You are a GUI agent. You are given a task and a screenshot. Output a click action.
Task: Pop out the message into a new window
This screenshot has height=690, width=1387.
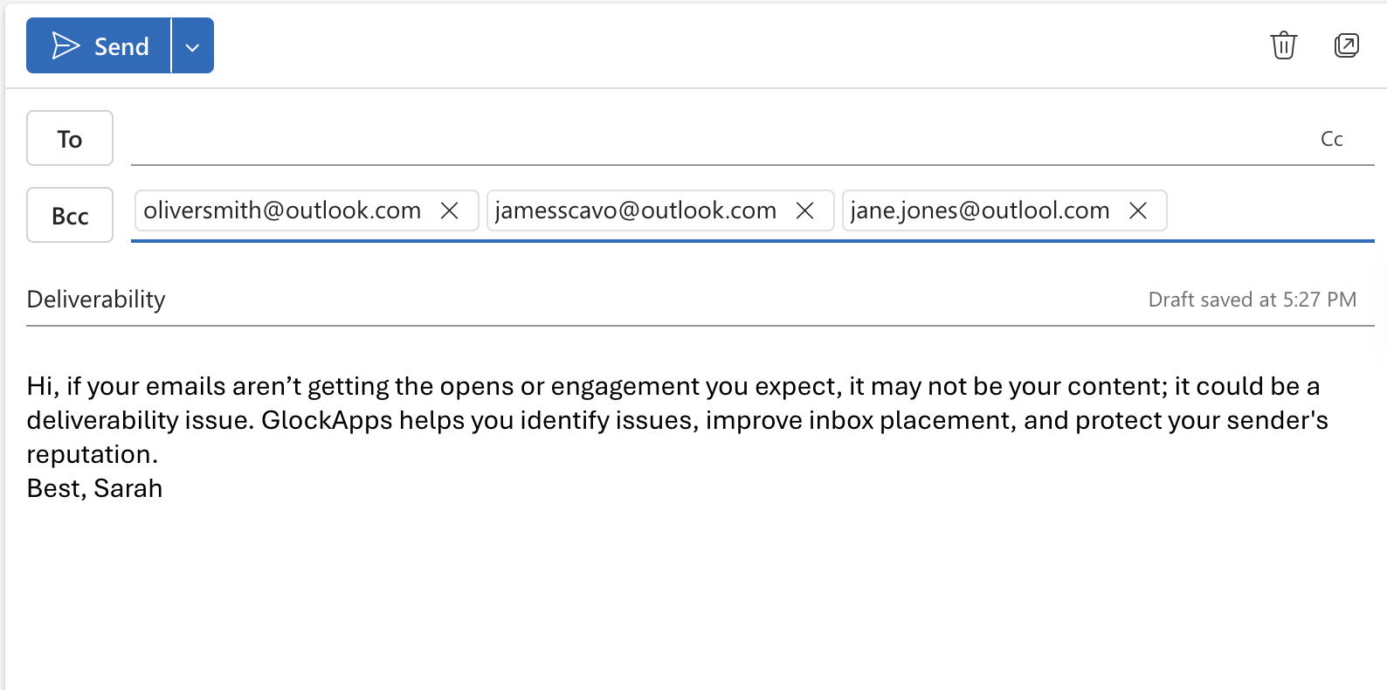pyautogui.click(x=1346, y=45)
